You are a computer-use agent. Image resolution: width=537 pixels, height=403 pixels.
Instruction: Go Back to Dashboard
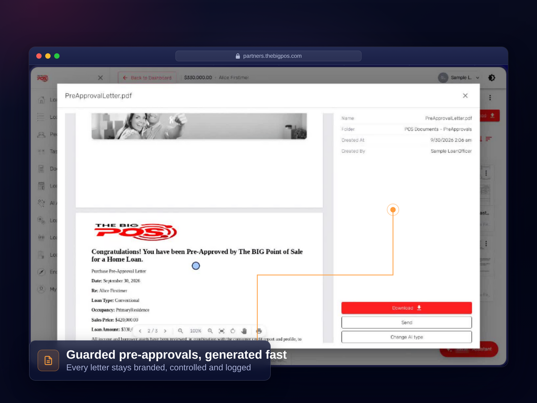147,77
